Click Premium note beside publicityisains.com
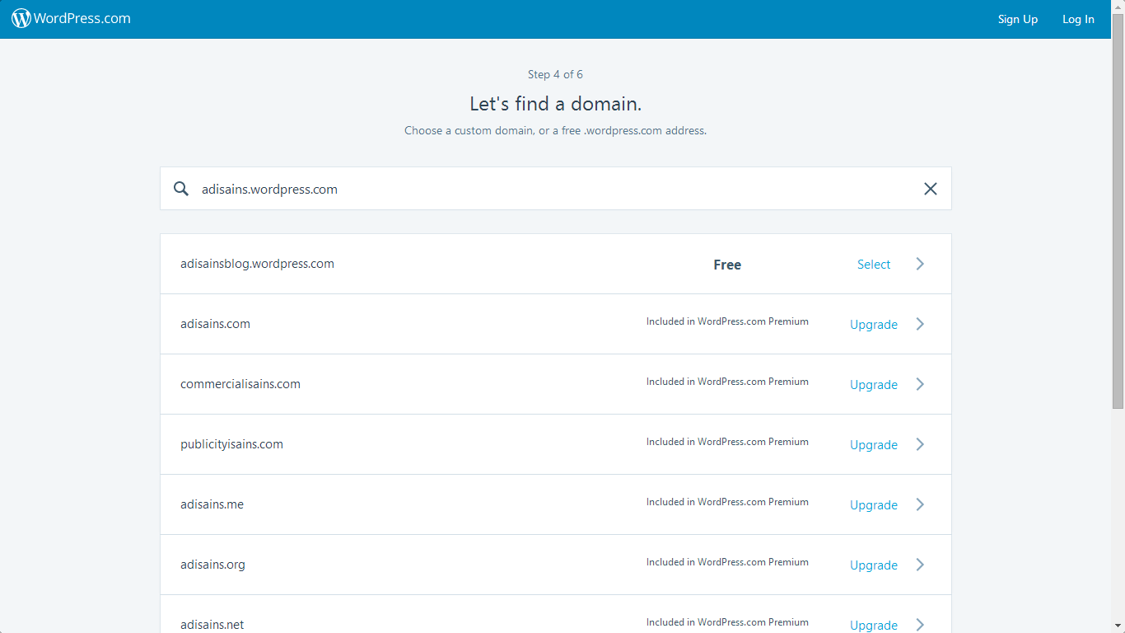 [x=727, y=442]
